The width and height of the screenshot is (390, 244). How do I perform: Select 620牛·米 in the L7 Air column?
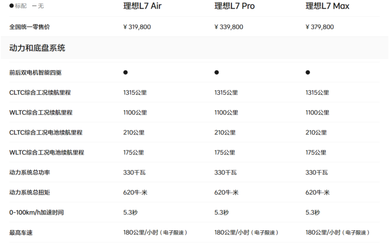[135, 192]
